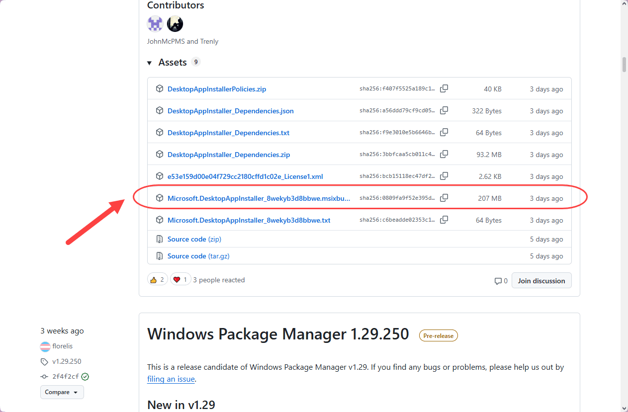
Task: Click florelis avatar image
Action: coord(45,346)
